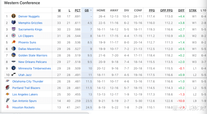Open the Los Angeles Lakers link

click(x=25, y=94)
